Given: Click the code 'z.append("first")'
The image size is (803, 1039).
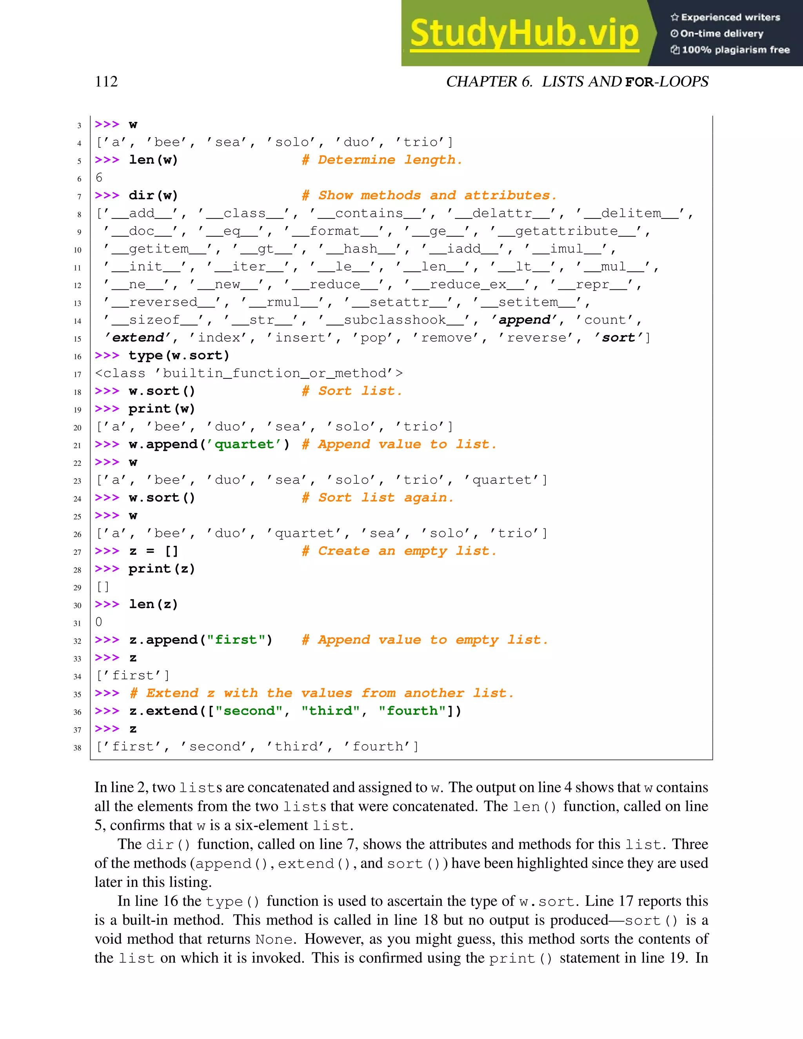Looking at the screenshot, I should (200, 640).
